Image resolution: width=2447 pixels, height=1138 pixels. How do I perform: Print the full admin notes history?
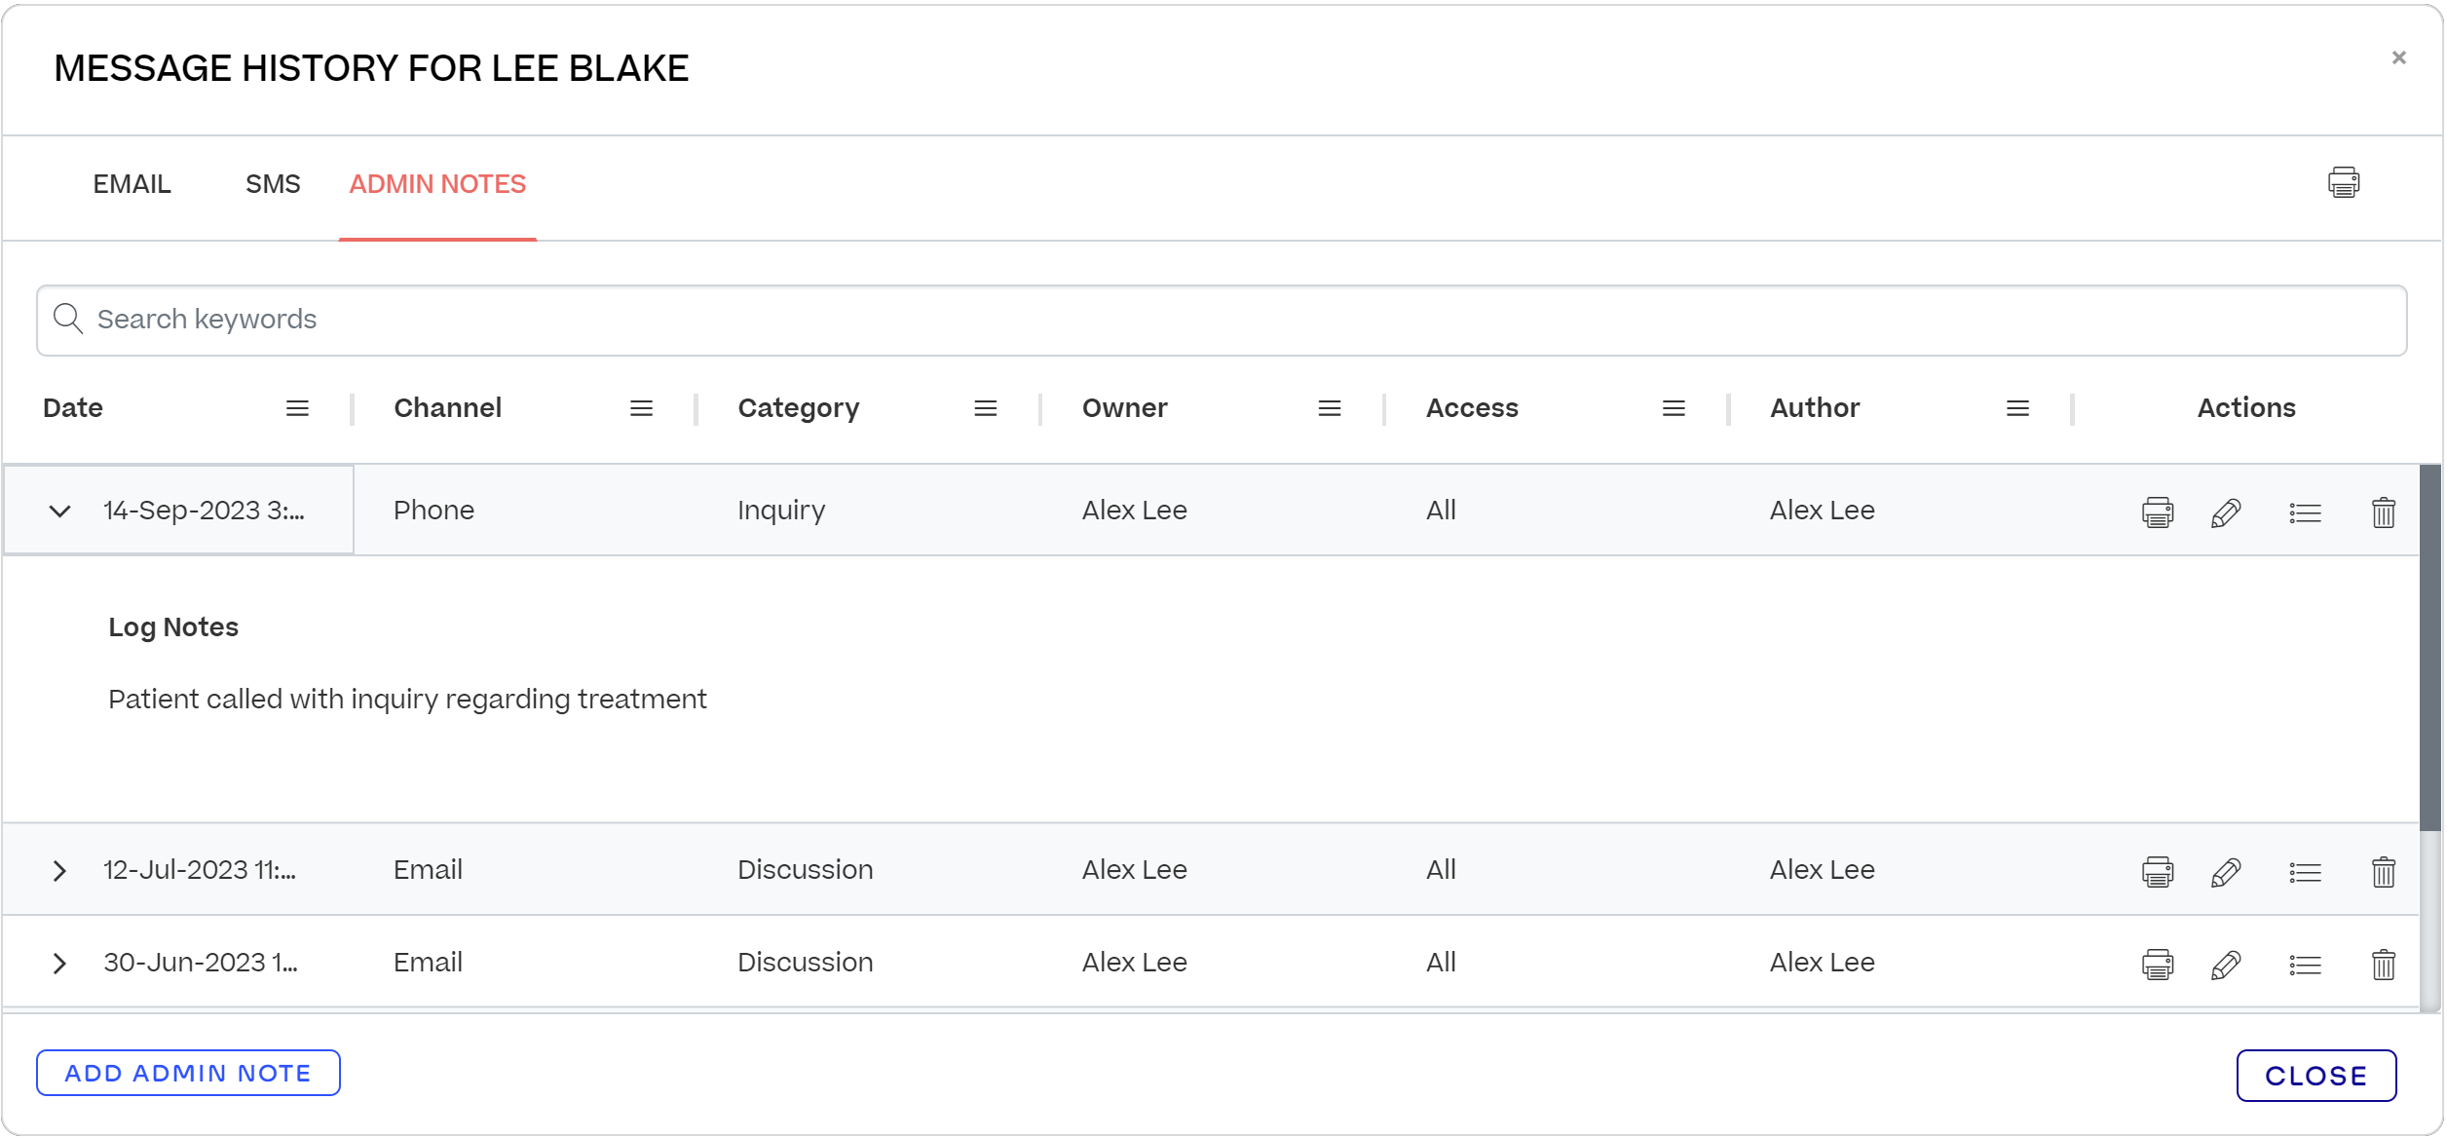pos(2344,182)
